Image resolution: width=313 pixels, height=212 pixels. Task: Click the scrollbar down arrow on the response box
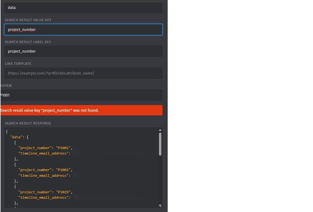pyautogui.click(x=160, y=205)
